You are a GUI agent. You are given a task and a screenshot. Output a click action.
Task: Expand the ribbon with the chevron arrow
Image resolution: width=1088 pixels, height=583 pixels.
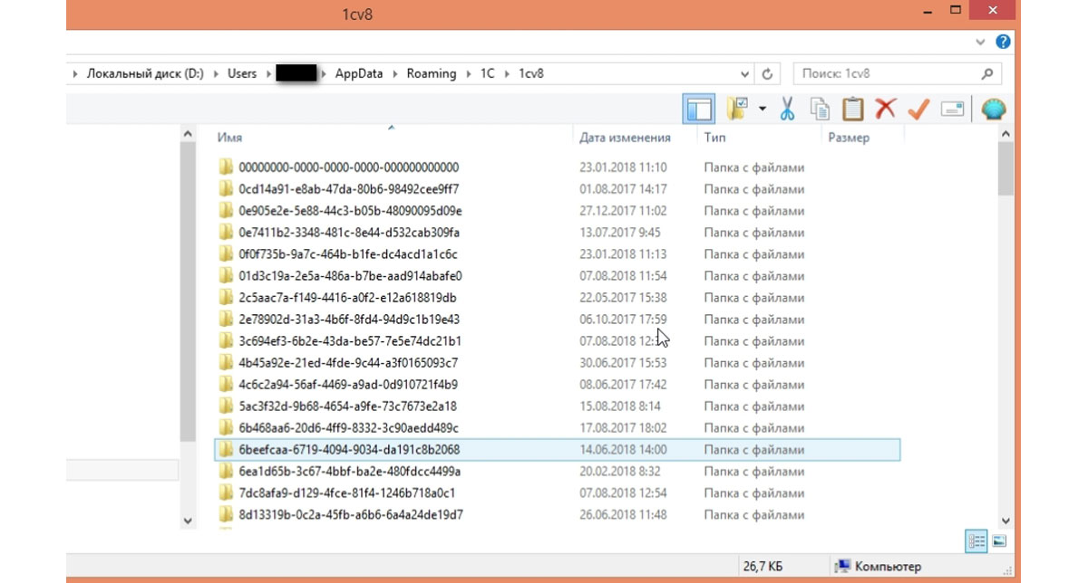pyautogui.click(x=981, y=42)
